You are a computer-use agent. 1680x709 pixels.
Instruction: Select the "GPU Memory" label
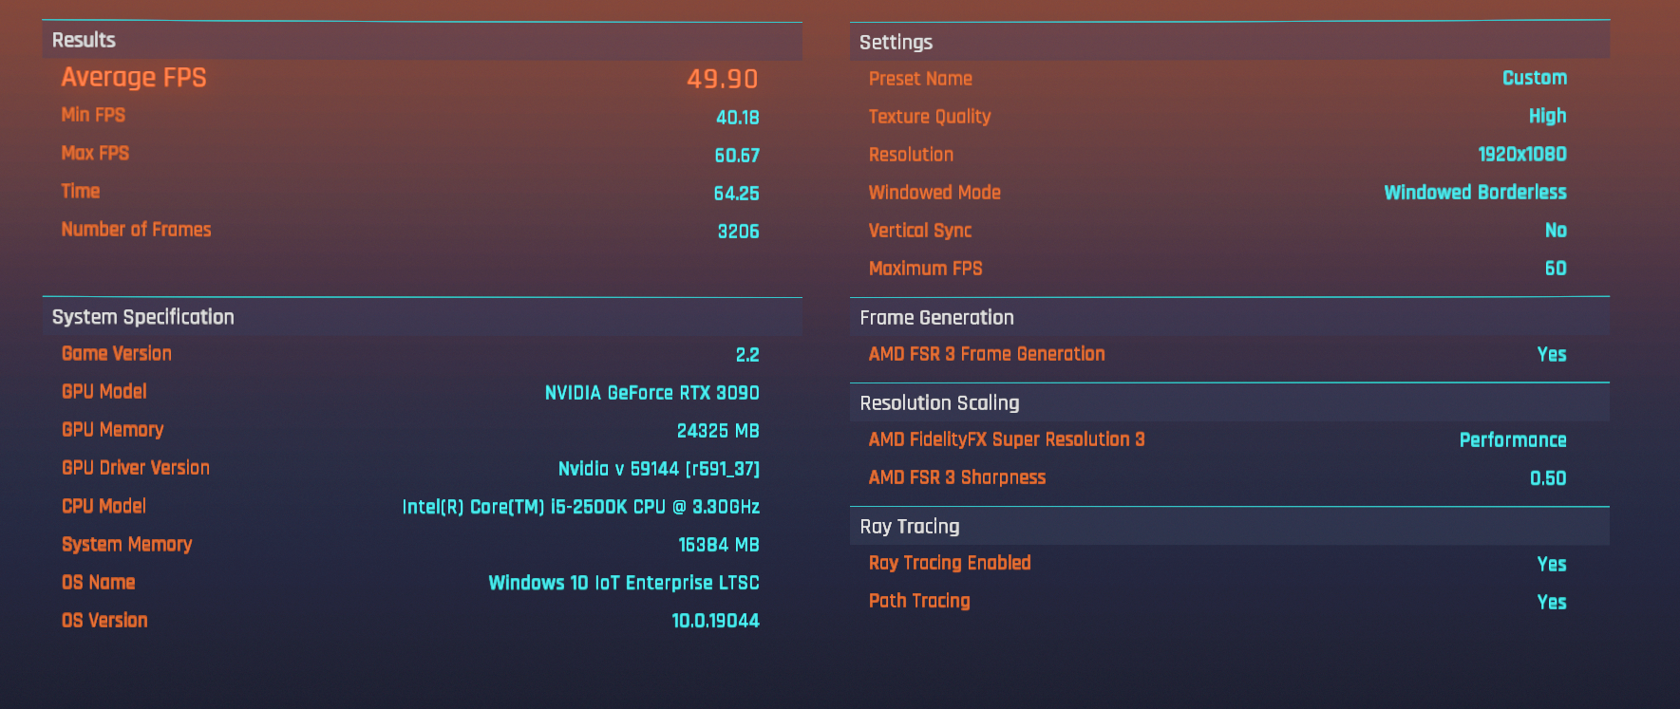(x=113, y=430)
